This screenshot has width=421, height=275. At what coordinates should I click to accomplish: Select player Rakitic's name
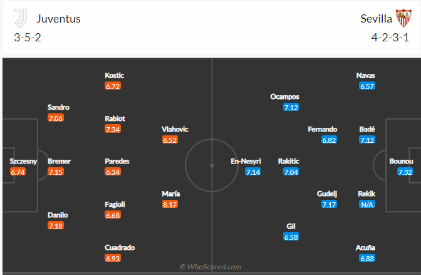pos(288,161)
